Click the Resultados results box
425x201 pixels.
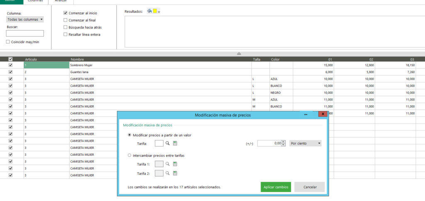(275, 31)
